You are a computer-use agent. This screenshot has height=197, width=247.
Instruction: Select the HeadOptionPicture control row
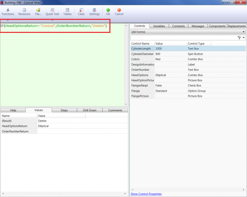[x=188, y=80]
